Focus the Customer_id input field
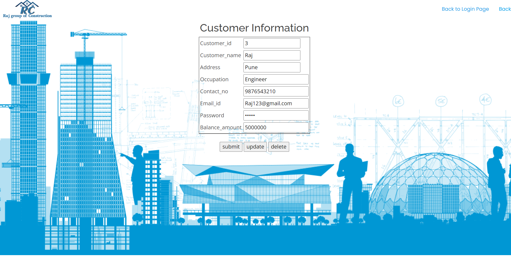Viewport: 511px width, 257px height. (272, 43)
